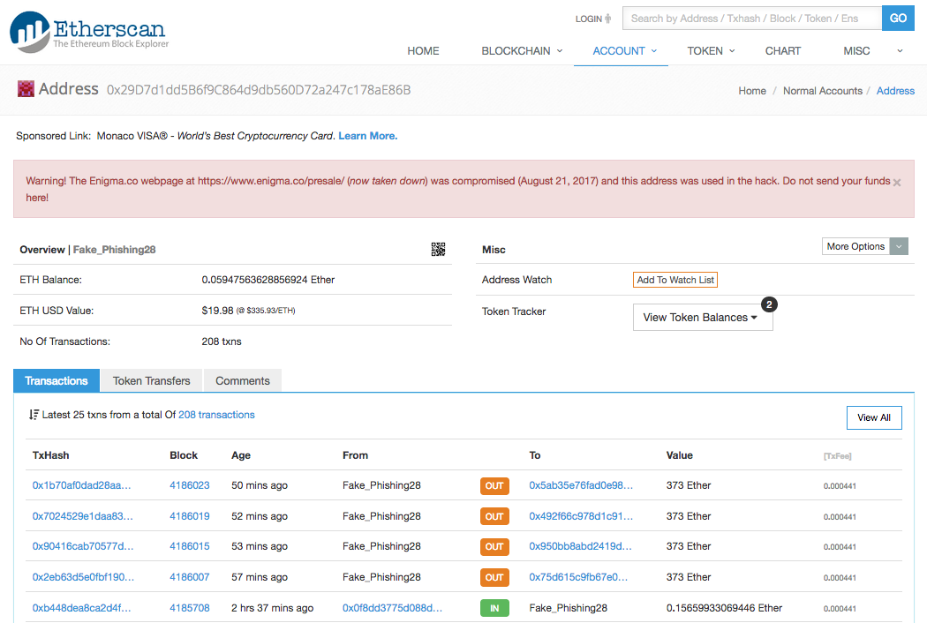The height and width of the screenshot is (623, 927).
Task: Focus the address search field
Action: pos(752,19)
